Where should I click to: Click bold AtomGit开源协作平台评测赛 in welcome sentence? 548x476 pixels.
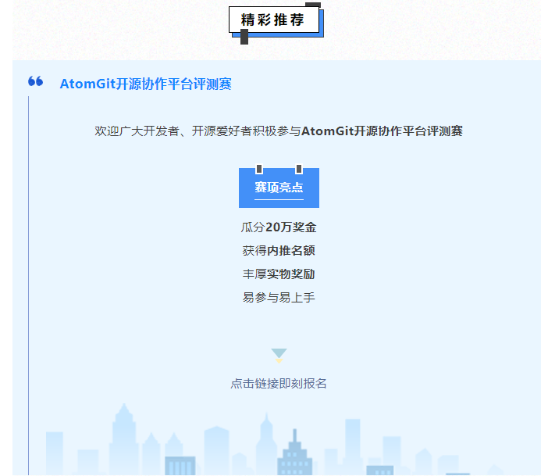point(382,131)
